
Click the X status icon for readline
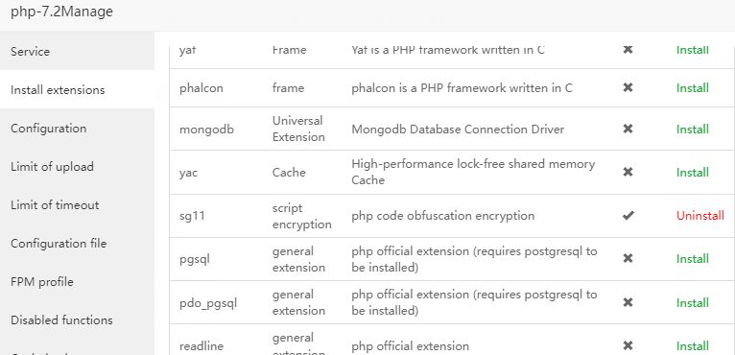click(628, 346)
